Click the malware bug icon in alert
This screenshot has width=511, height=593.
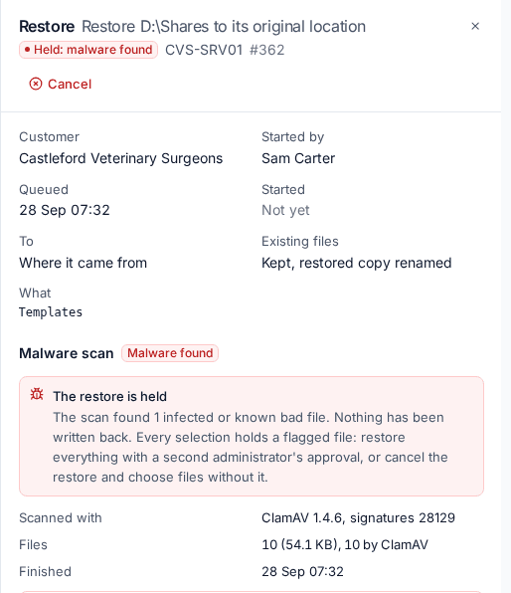(37, 394)
